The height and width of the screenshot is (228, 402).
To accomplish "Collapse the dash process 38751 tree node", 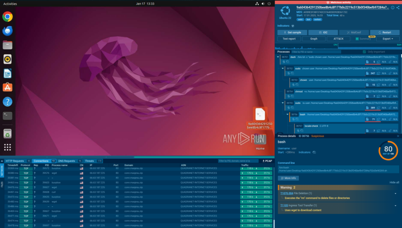I will pyautogui.click(x=278, y=57).
